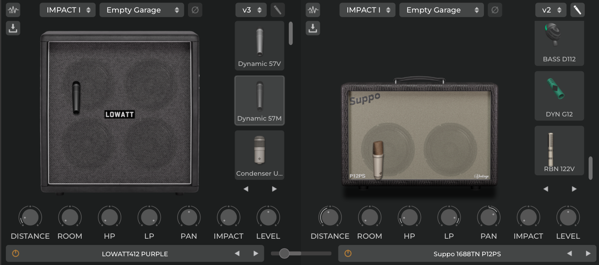Click the left cabinet load/download icon
599x265 pixels.
point(13,28)
